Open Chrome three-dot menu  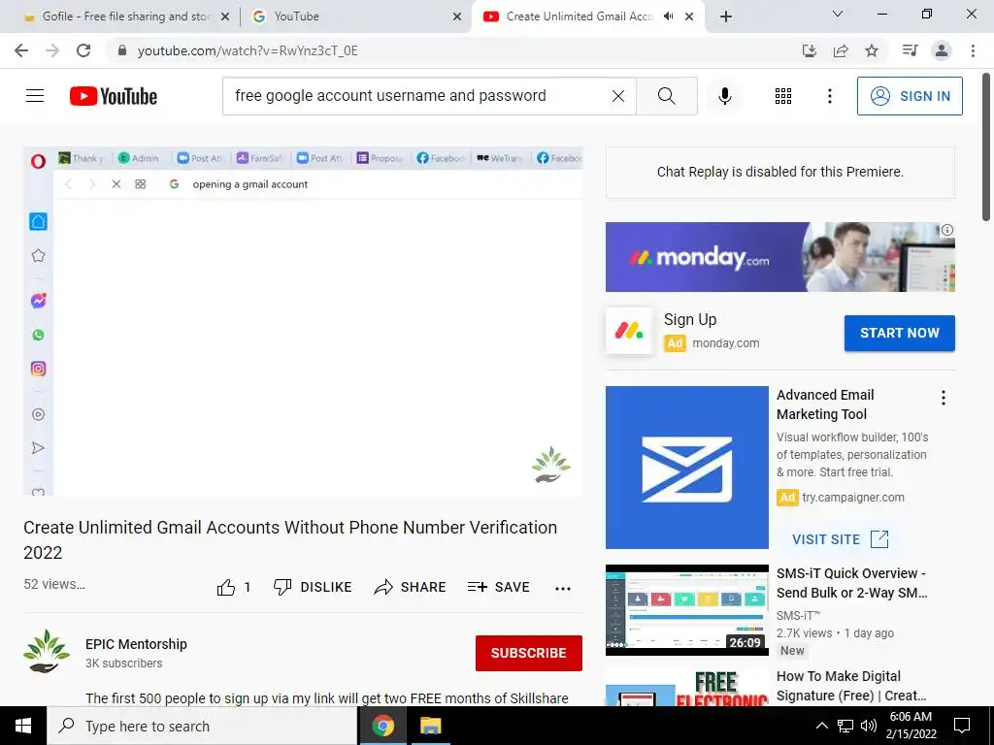point(973,50)
